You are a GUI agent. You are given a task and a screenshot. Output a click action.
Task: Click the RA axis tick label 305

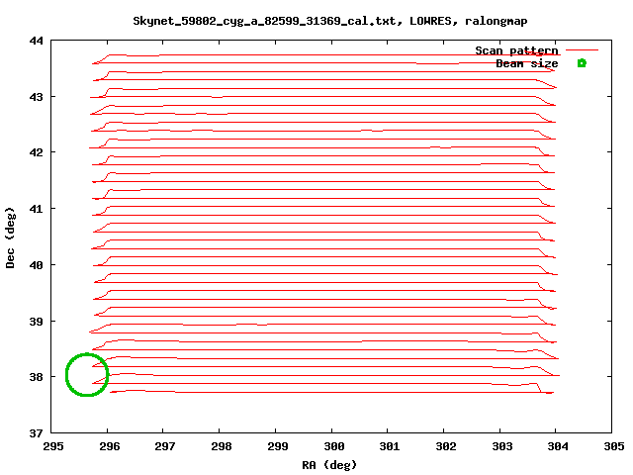(x=613, y=446)
